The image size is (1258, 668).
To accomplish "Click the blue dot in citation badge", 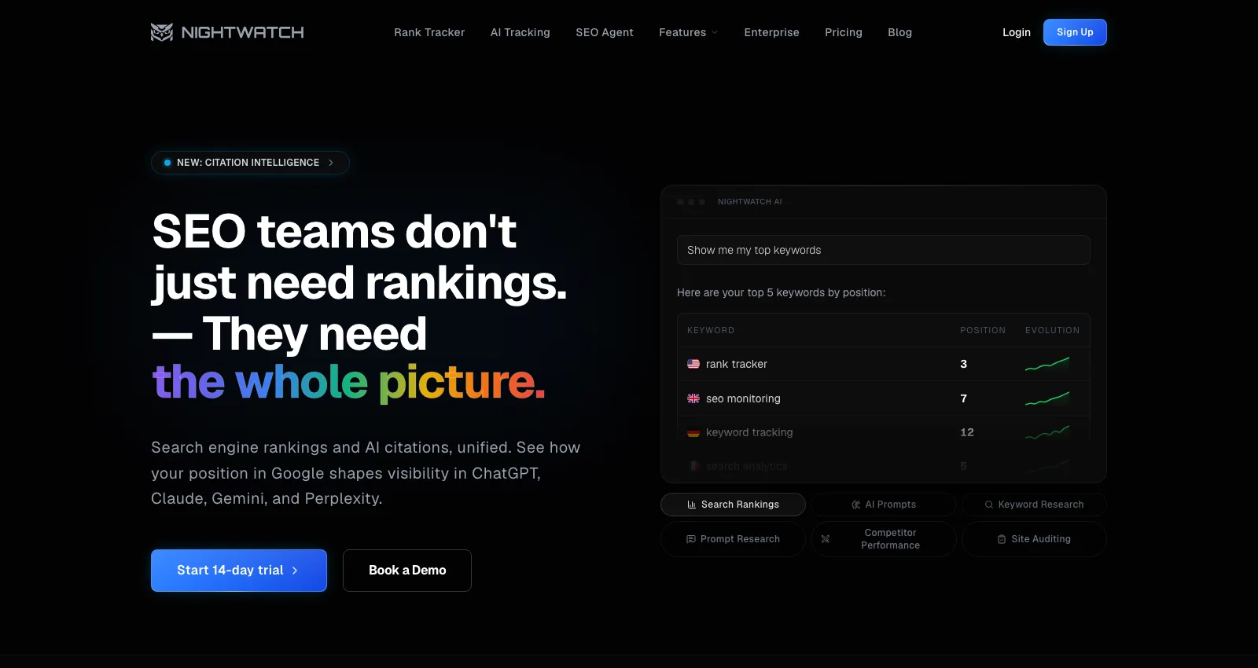I will (167, 163).
